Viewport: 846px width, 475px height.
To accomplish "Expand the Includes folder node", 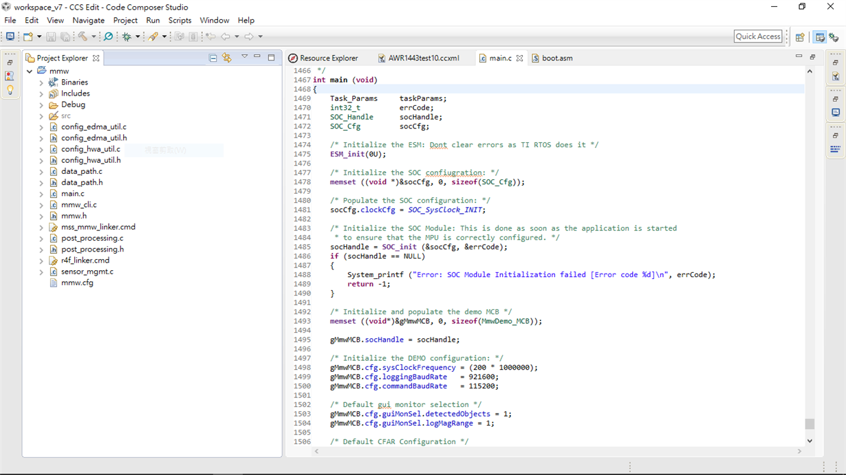I will pos(41,93).
